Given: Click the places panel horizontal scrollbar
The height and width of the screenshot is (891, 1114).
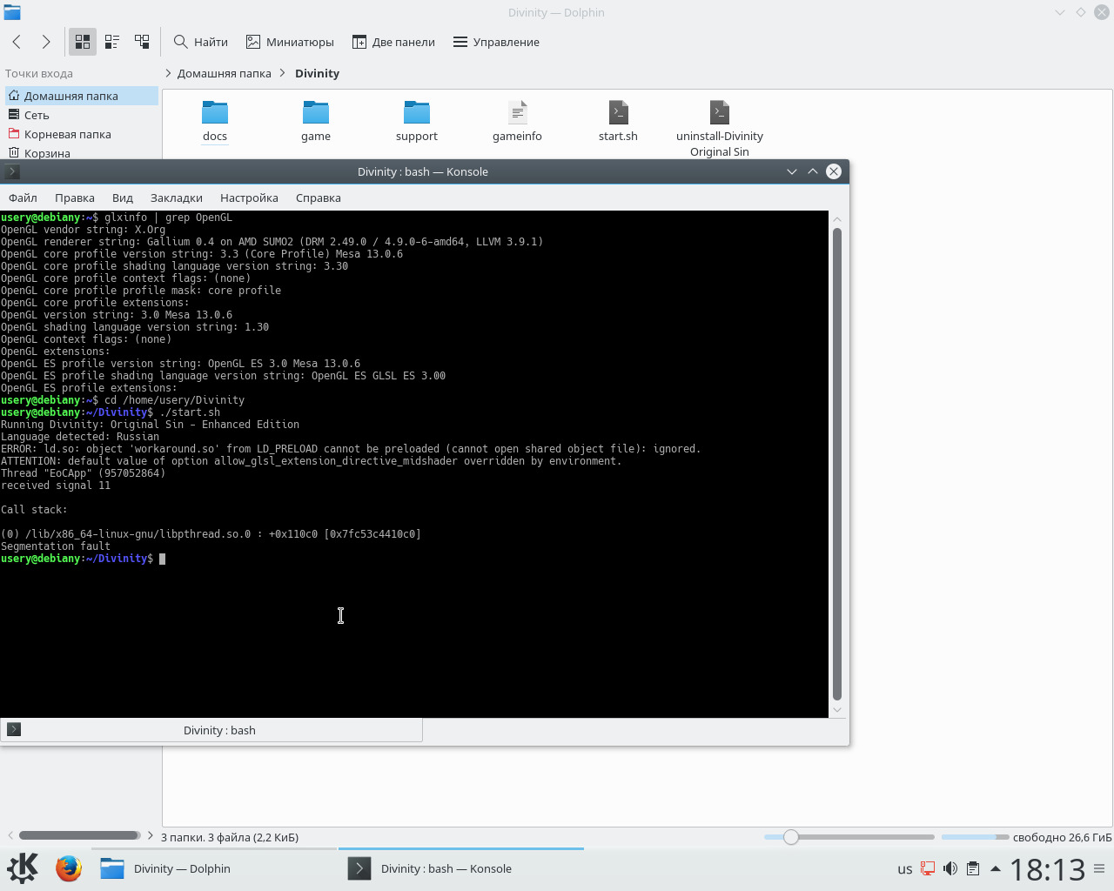Looking at the screenshot, I should click(x=79, y=835).
